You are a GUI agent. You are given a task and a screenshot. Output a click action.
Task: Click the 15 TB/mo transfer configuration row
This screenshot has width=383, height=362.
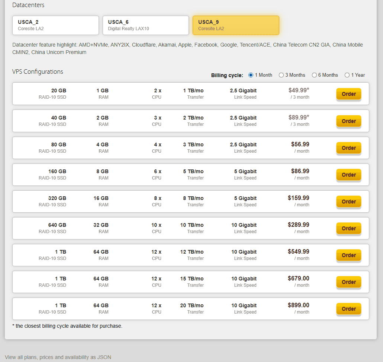(x=190, y=282)
